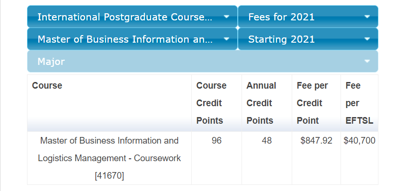Open the Major dropdown
The image size is (404, 191).
pyautogui.click(x=203, y=61)
